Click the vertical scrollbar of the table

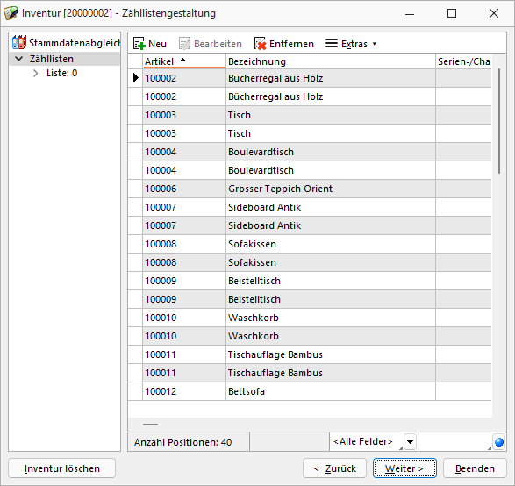coord(499,121)
